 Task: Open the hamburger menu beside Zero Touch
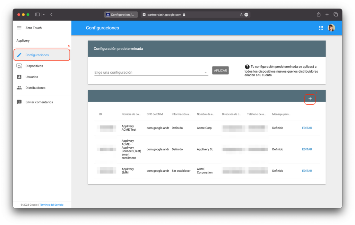(x=19, y=28)
